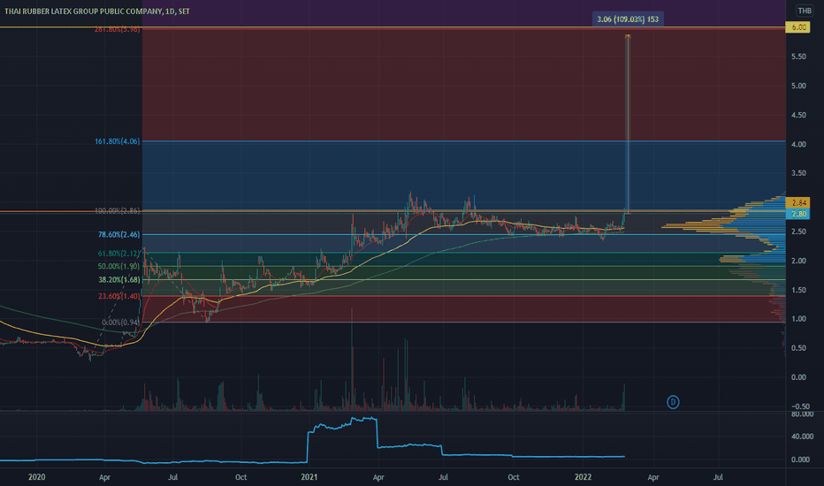The image size is (824, 486).
Task: Click 80.000 on the indicator axis
Action: (802, 414)
